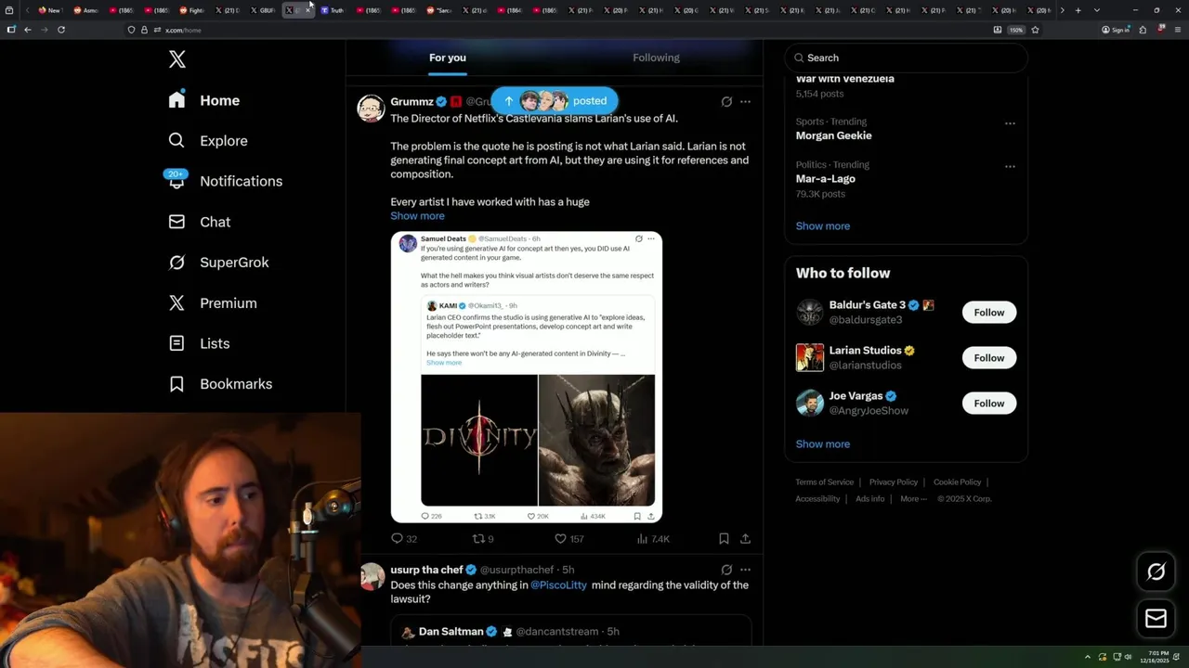Go to Home in the sidebar
Image resolution: width=1189 pixels, height=668 pixels.
coord(203,100)
